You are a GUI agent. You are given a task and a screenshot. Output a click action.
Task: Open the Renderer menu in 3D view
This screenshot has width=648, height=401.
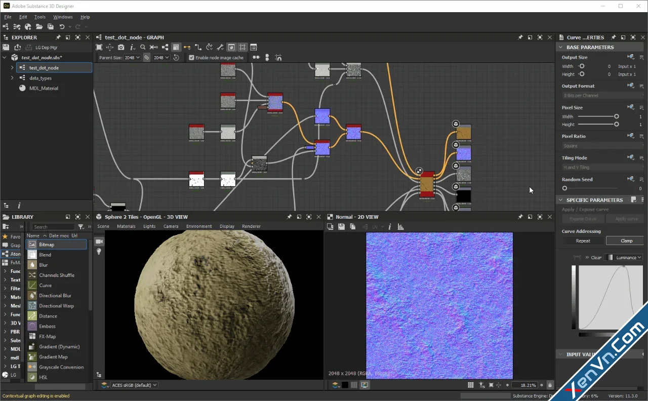pos(251,226)
